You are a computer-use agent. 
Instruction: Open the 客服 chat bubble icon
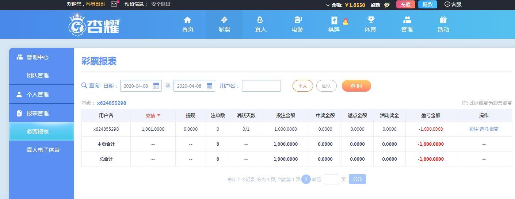click(x=447, y=4)
